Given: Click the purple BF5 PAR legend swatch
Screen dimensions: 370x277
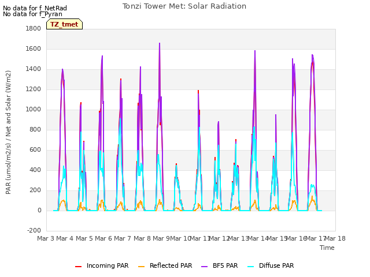Looking at the screenshot, I should [x=204, y=267].
